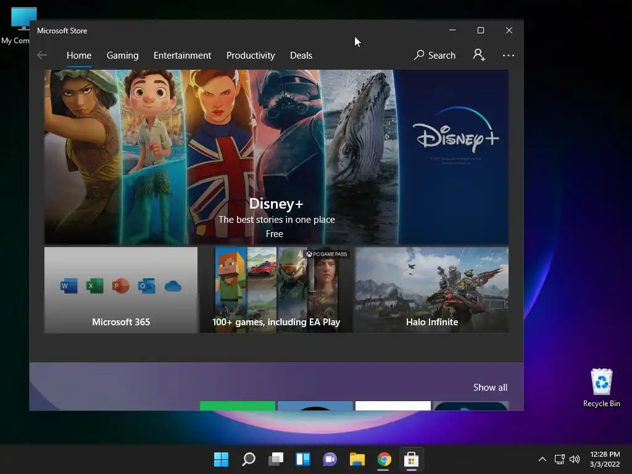This screenshot has width=632, height=474.
Task: Expand hidden system tray icons
Action: 543,459
